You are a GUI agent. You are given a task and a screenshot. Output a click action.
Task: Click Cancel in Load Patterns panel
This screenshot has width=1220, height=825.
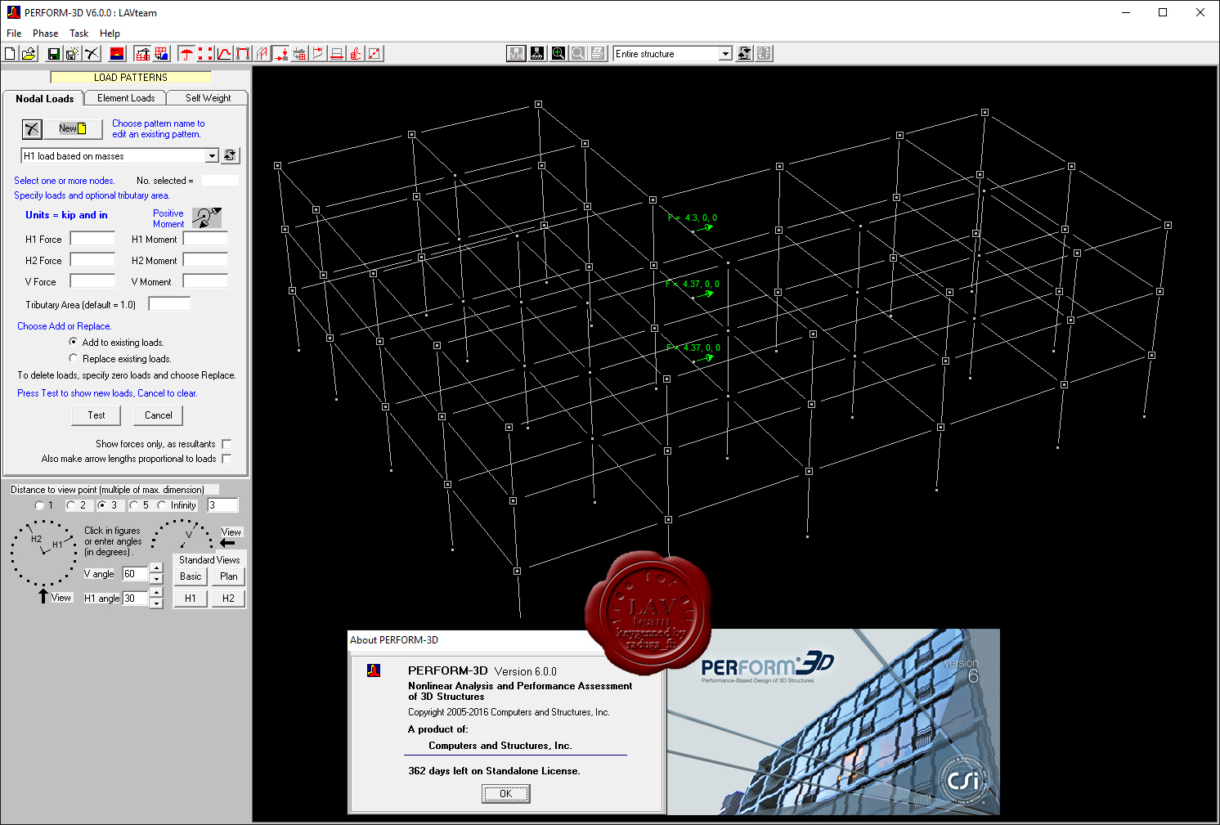click(159, 415)
